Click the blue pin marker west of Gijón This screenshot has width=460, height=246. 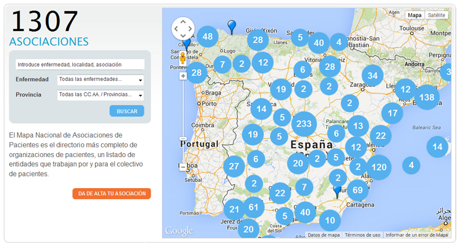pyautogui.click(x=232, y=27)
